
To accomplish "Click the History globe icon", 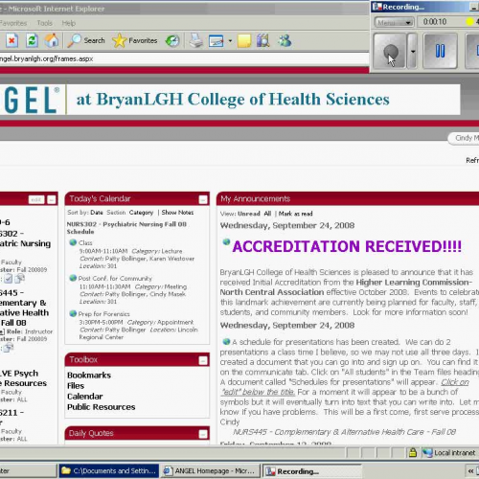I will click(172, 40).
